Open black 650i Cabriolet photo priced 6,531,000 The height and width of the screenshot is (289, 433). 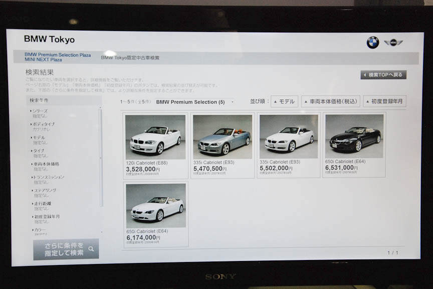point(355,136)
